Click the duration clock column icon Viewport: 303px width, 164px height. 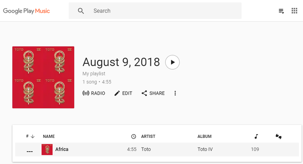pyautogui.click(x=134, y=137)
